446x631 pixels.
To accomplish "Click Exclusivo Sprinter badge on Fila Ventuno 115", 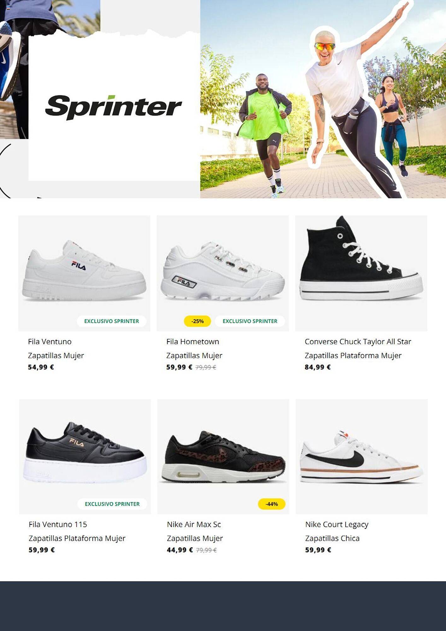I will pos(112,504).
